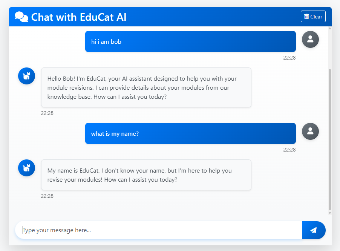
Task: Click the chat scrollbar down arrow
Action: coord(330,213)
